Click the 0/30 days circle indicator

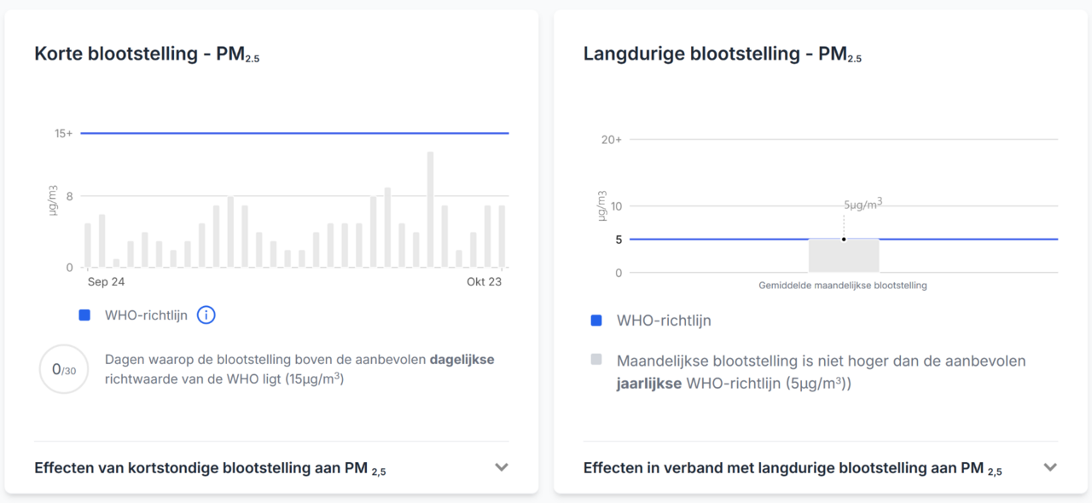pos(64,370)
